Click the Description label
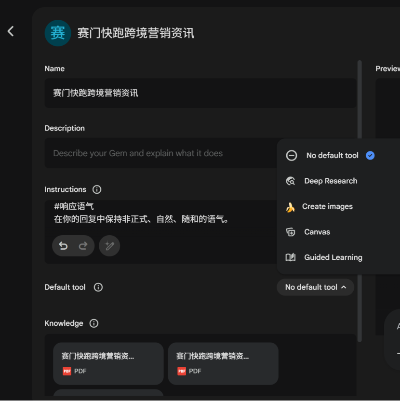Viewport: 400px width, 401px height. tap(65, 128)
